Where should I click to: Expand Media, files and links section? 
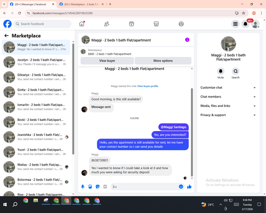click(228, 106)
